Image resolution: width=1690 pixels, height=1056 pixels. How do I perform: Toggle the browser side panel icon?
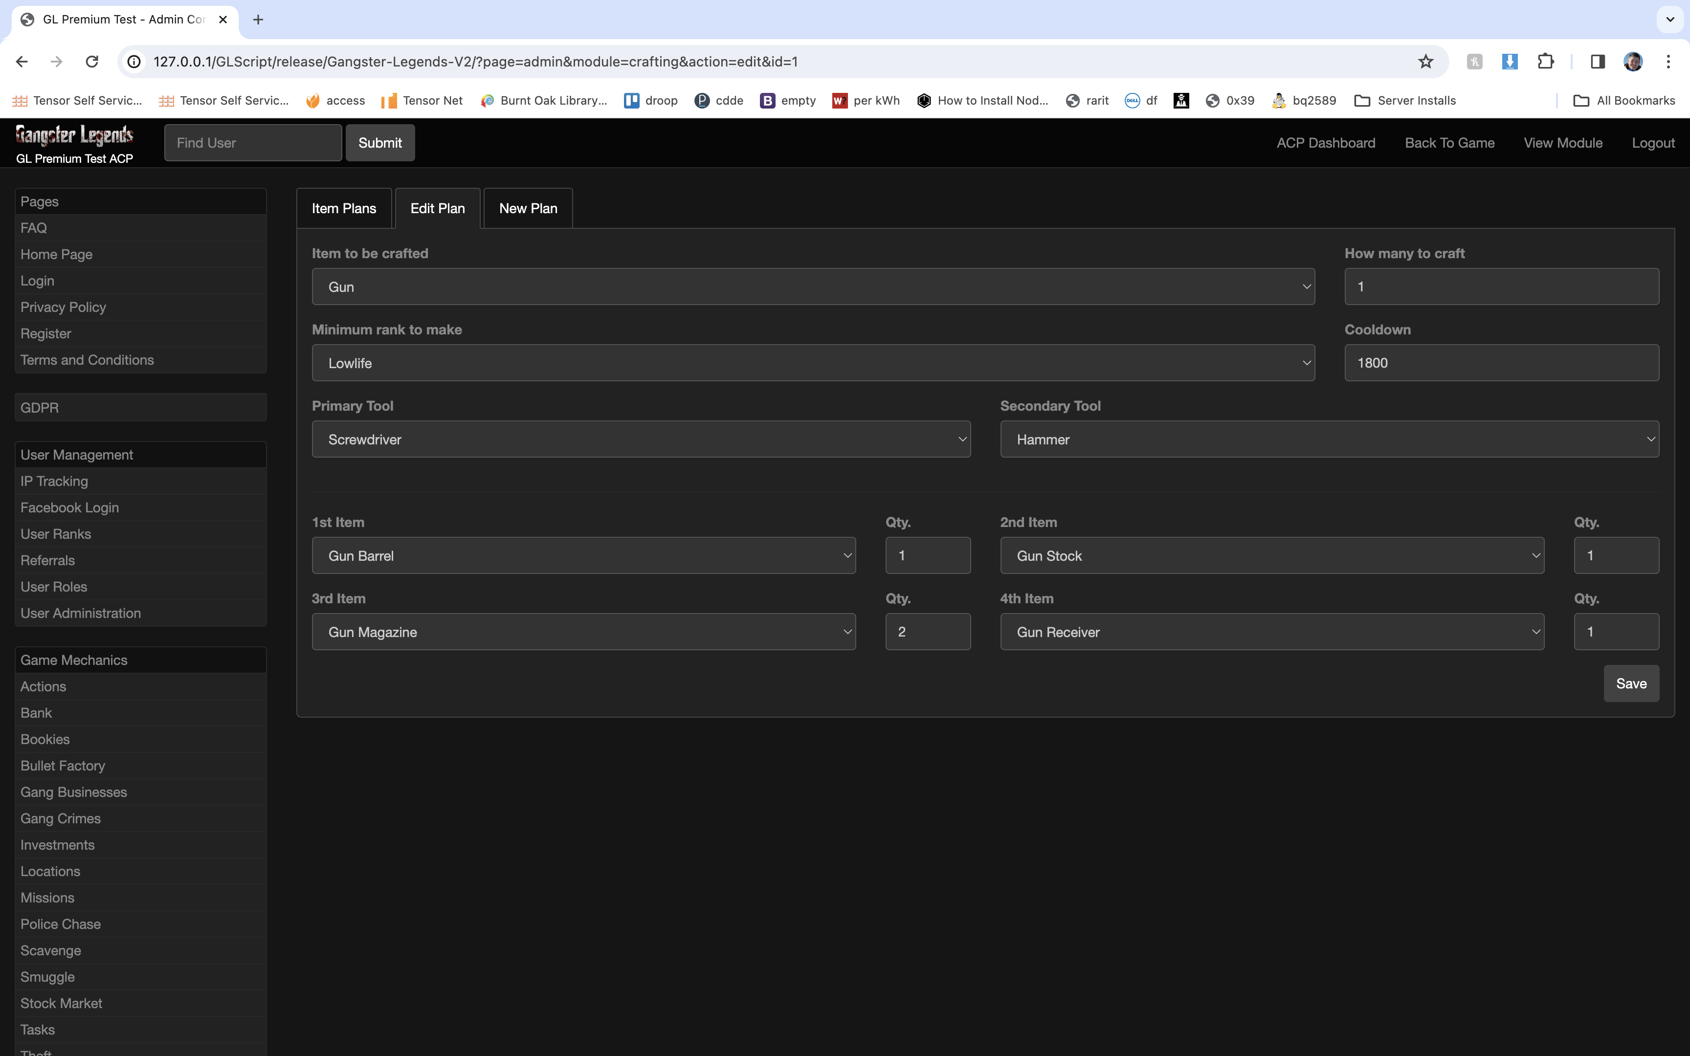click(1597, 62)
